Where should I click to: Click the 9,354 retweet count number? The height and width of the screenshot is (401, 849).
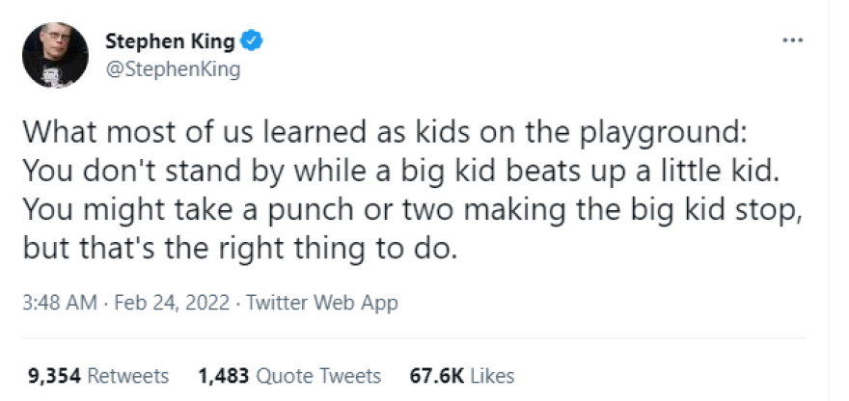pyautogui.click(x=51, y=376)
